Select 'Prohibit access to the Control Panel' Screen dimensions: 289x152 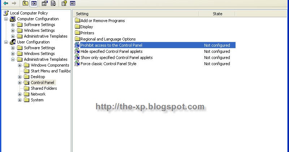click(x=111, y=45)
